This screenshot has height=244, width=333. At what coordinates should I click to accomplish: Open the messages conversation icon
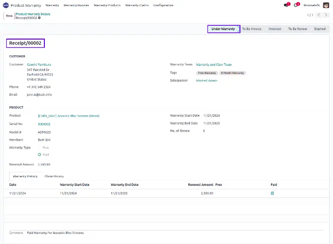point(286,5)
